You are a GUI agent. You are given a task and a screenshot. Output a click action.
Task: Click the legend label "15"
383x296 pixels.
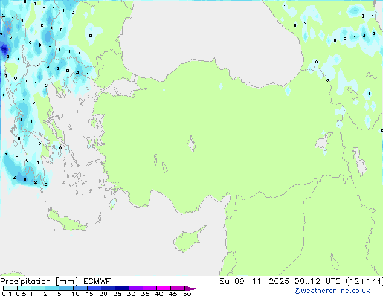coord(89,294)
